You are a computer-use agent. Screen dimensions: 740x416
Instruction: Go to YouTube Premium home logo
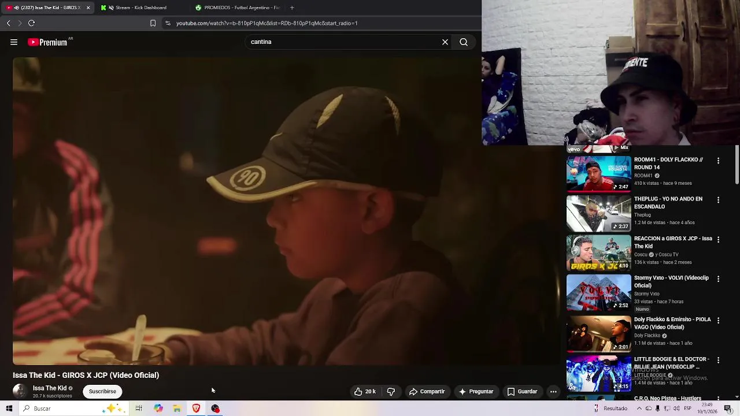[47, 42]
